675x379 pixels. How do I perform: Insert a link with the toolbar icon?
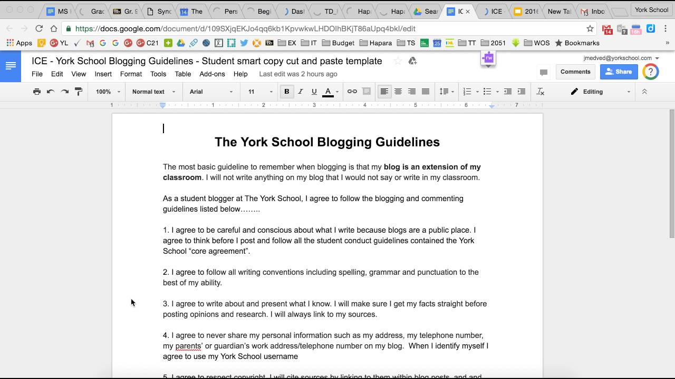click(x=352, y=92)
